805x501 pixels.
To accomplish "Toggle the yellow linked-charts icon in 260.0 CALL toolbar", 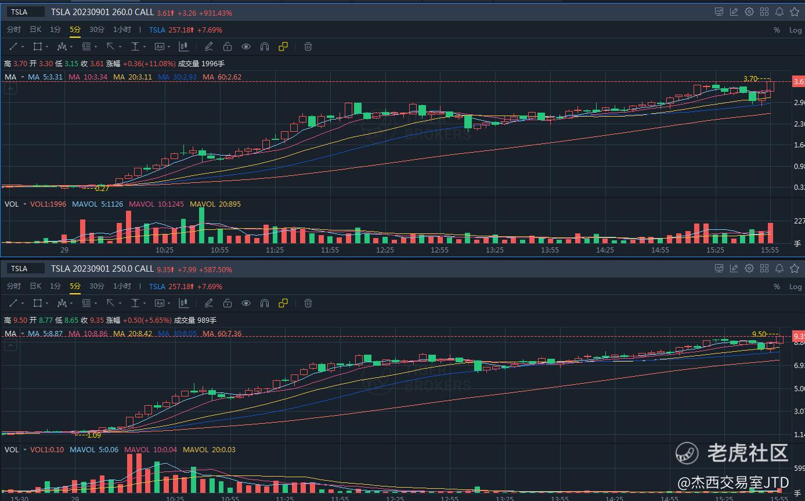I will [x=283, y=46].
